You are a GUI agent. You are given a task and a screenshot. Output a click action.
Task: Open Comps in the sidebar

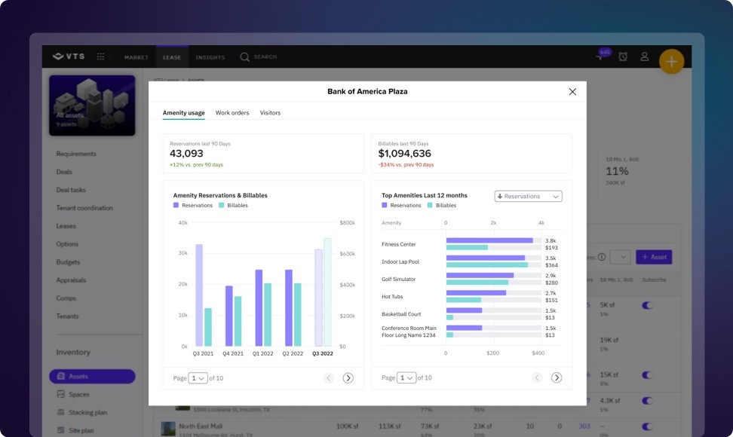66,298
